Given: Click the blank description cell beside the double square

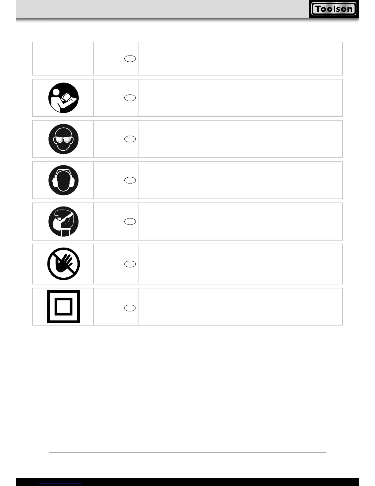Looking at the screenshot, I should point(240,307).
